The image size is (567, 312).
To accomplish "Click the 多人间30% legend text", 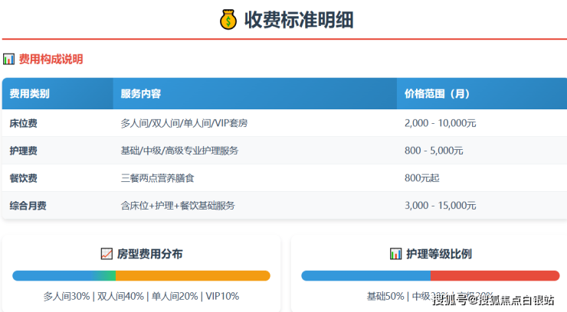I will (x=67, y=296).
